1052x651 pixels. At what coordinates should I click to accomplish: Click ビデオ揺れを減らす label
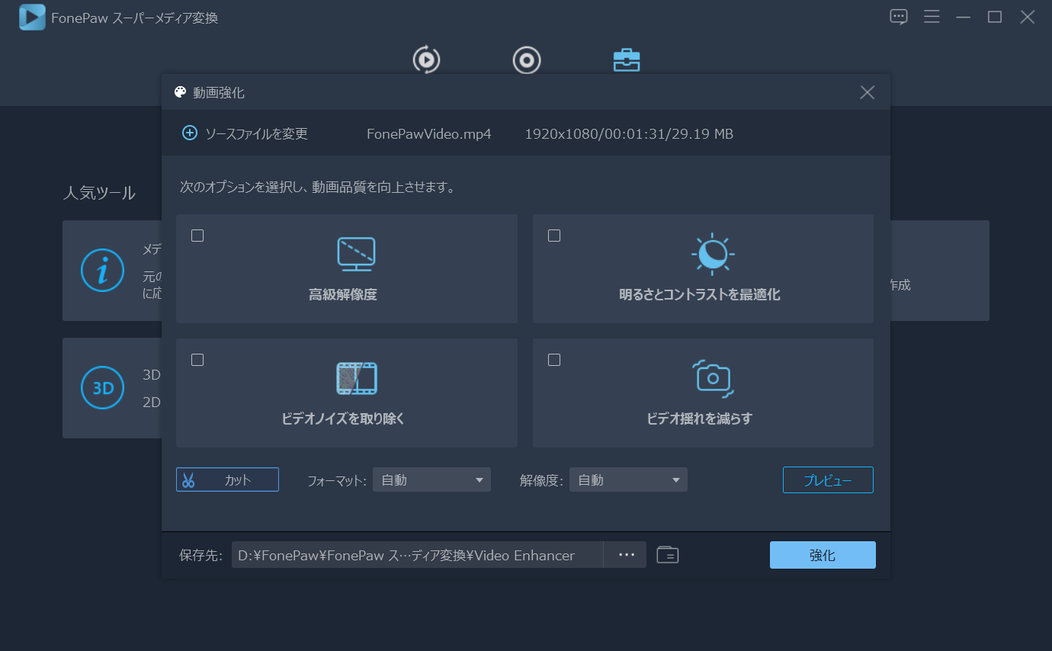[x=700, y=418]
